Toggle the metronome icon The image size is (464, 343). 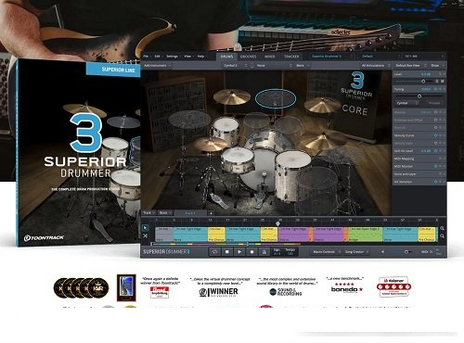264,252
